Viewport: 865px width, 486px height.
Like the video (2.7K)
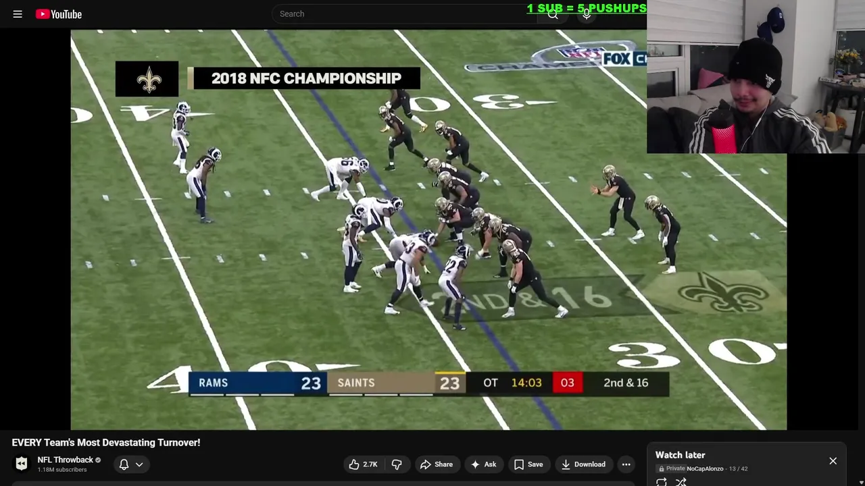coord(363,464)
